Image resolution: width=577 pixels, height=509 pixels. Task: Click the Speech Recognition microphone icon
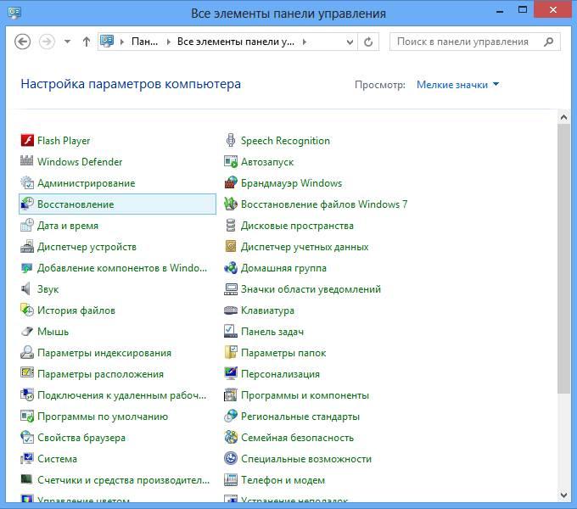tap(231, 141)
